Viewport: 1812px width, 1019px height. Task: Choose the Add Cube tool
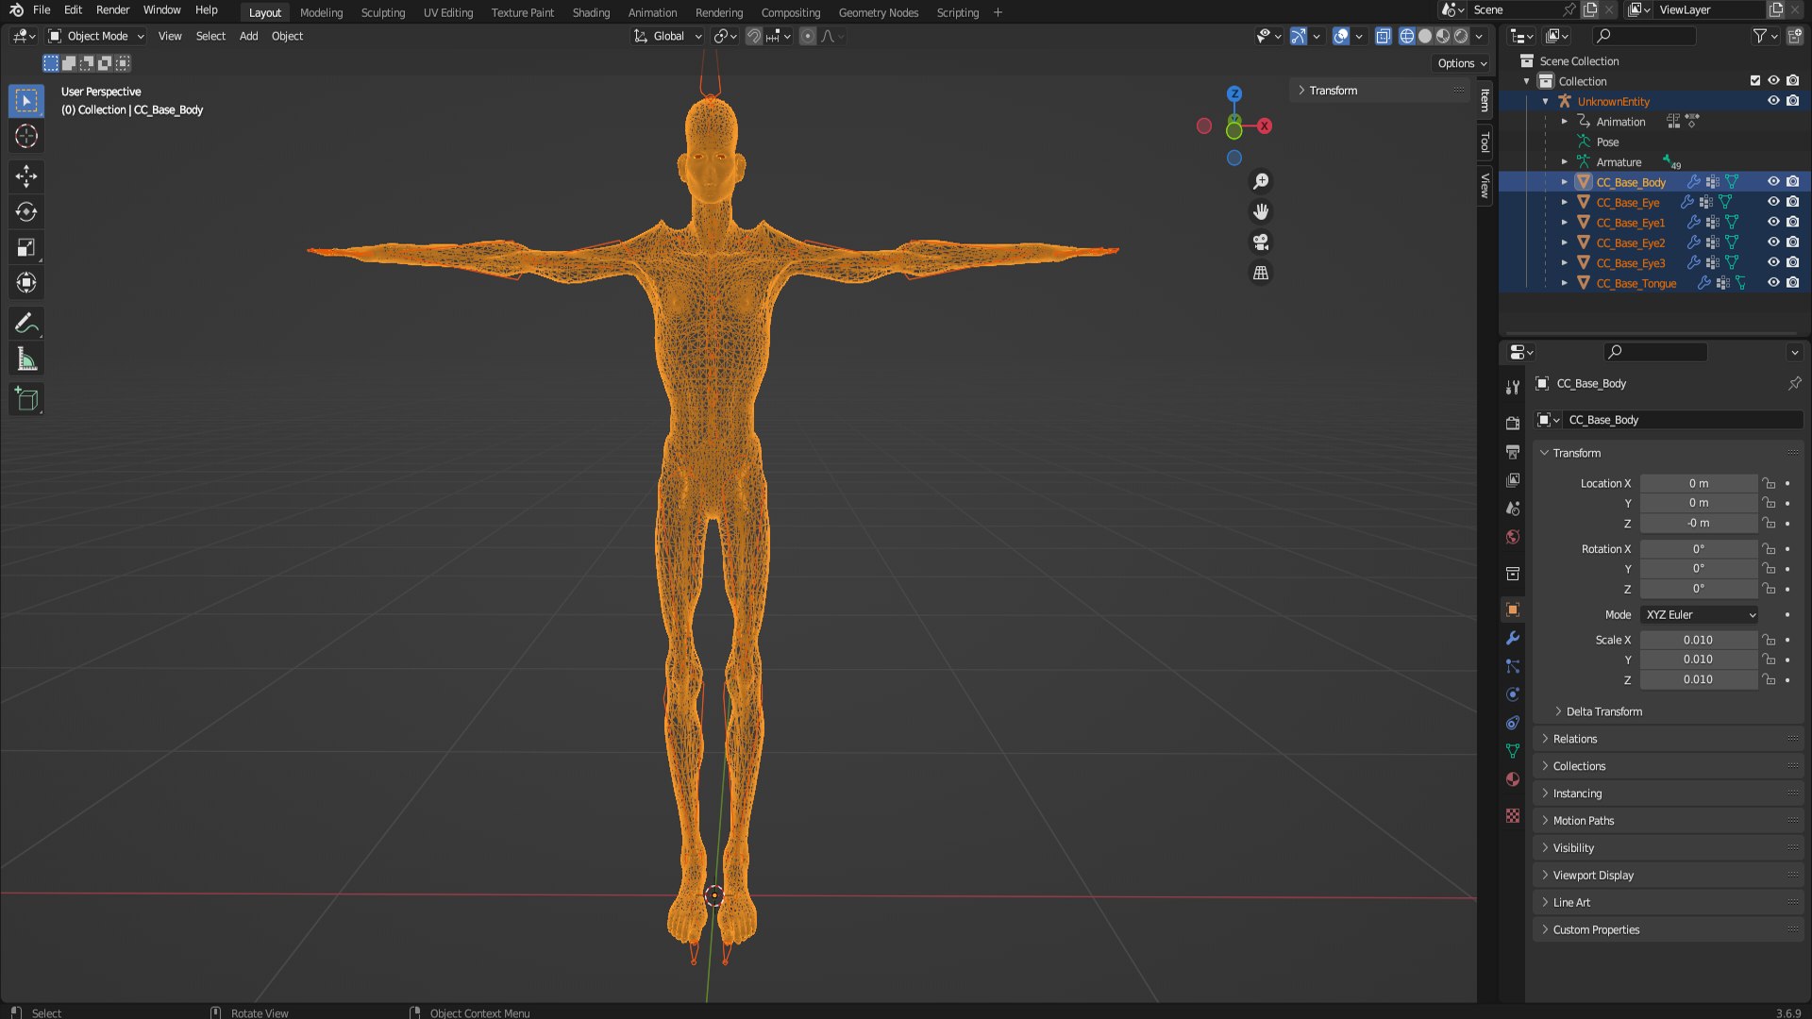[26, 399]
